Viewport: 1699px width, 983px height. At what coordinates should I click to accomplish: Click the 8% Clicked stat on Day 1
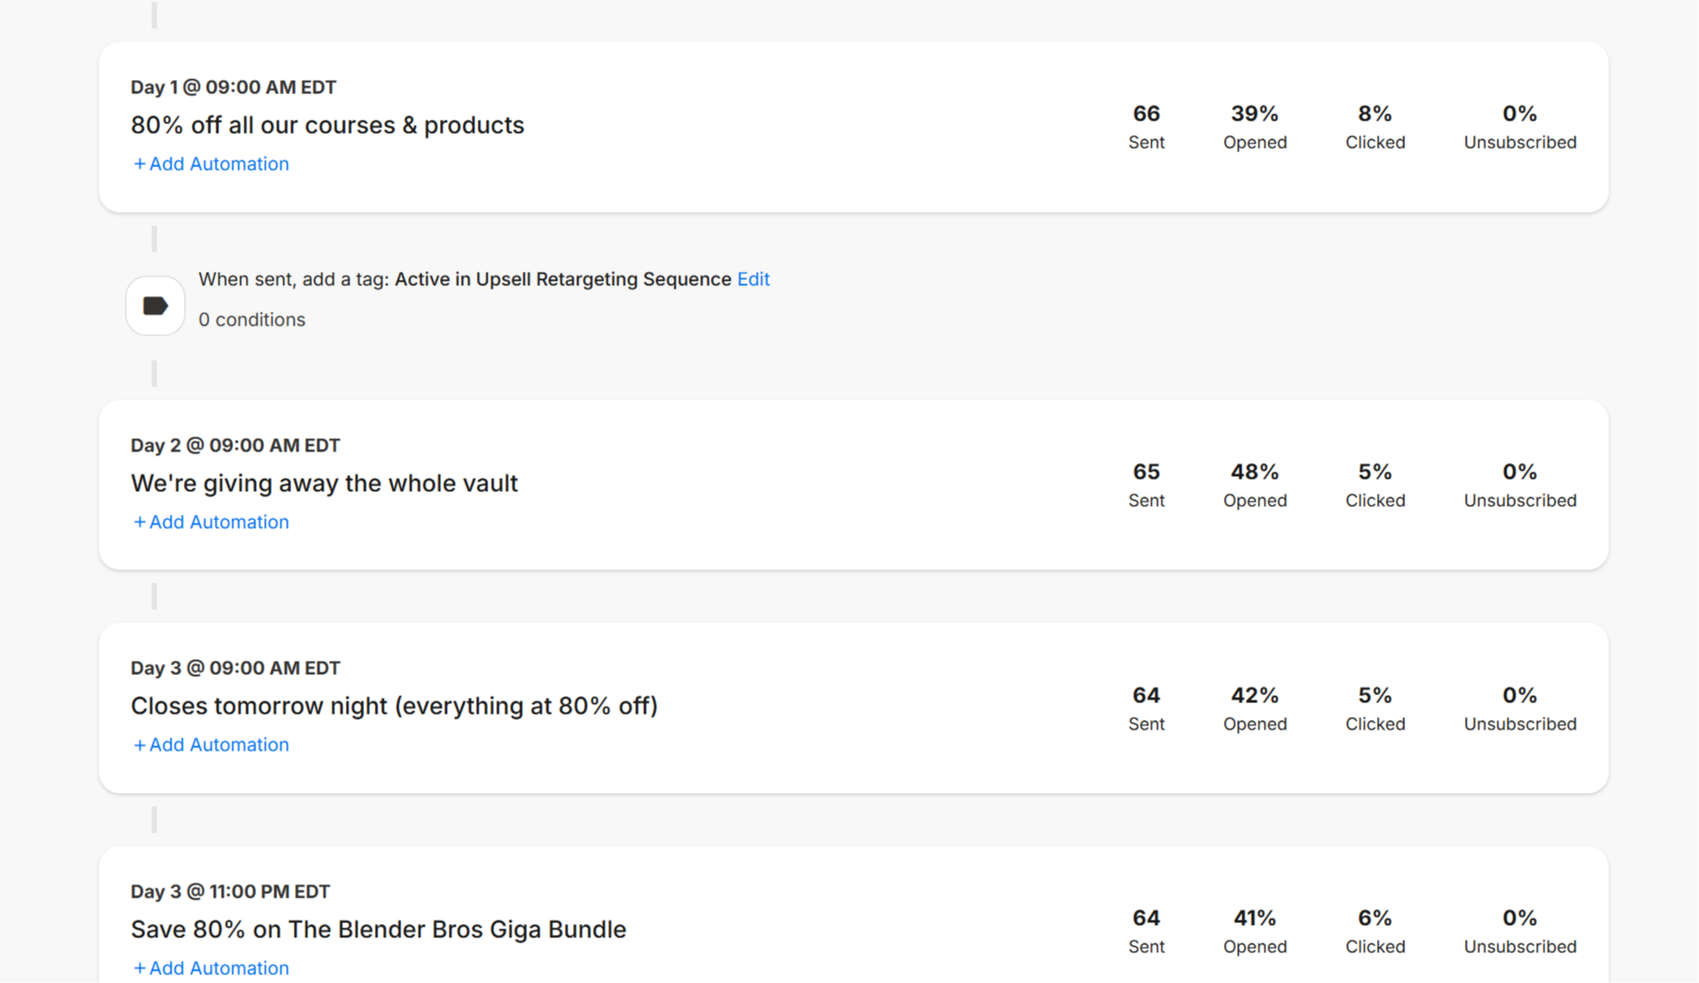(x=1374, y=126)
